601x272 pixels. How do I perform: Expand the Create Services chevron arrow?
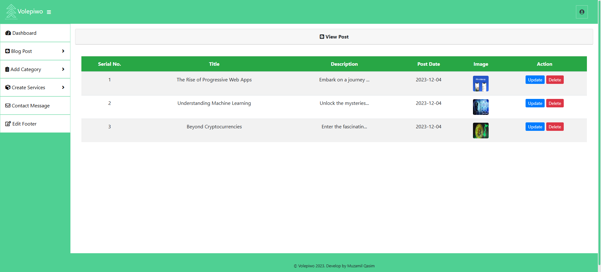click(63, 87)
